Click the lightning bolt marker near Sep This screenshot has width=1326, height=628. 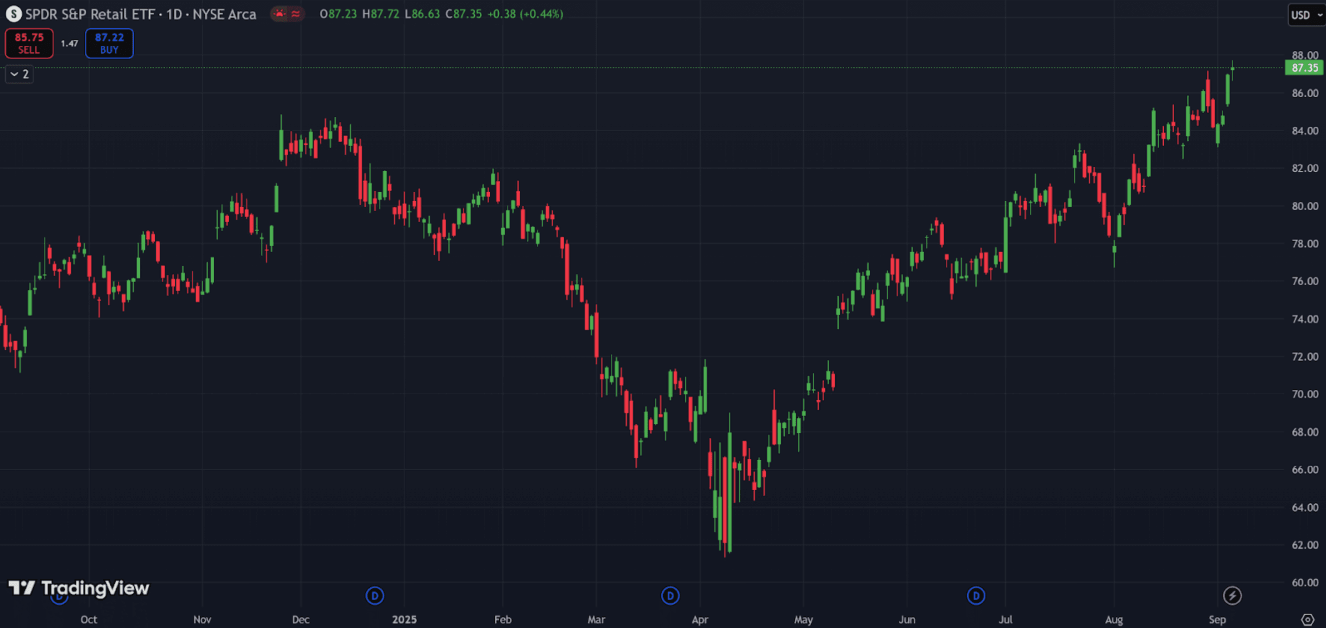coord(1232,596)
